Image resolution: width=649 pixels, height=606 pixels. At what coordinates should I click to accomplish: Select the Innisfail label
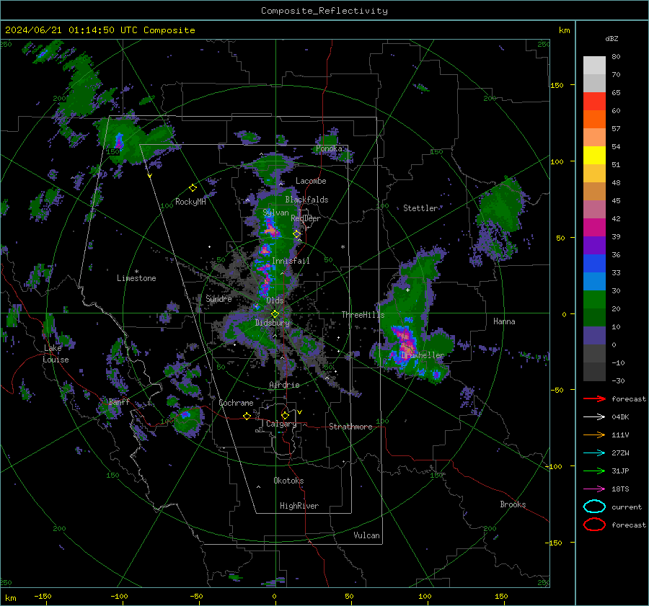[291, 261]
